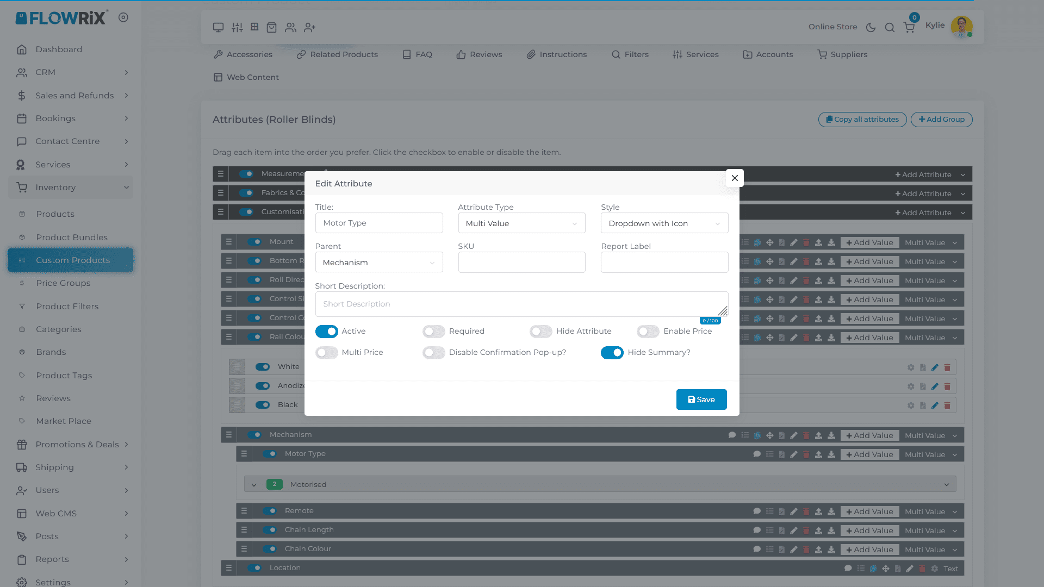Enable the Required toggle
The width and height of the screenshot is (1044, 587).
(433, 331)
